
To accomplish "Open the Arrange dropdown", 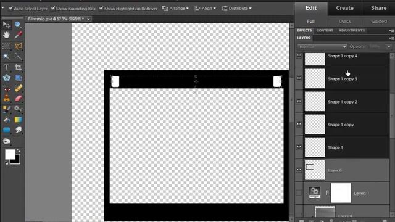I will tap(175, 8).
